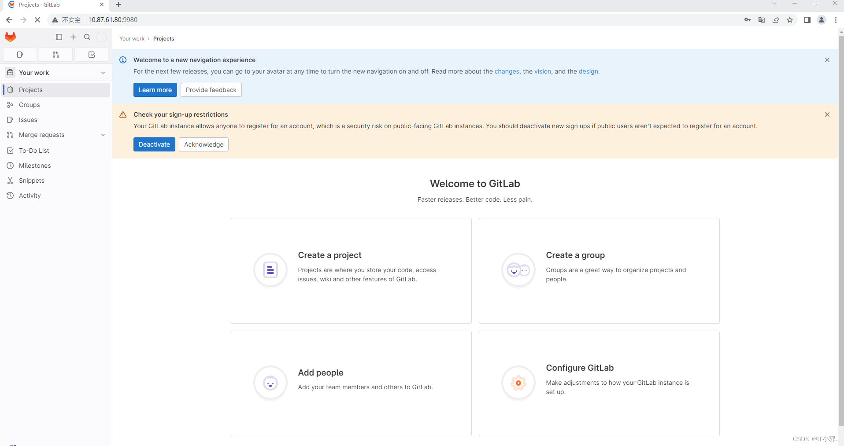The image size is (844, 446).
Task: Open the Add people card heading
Action: (321, 372)
